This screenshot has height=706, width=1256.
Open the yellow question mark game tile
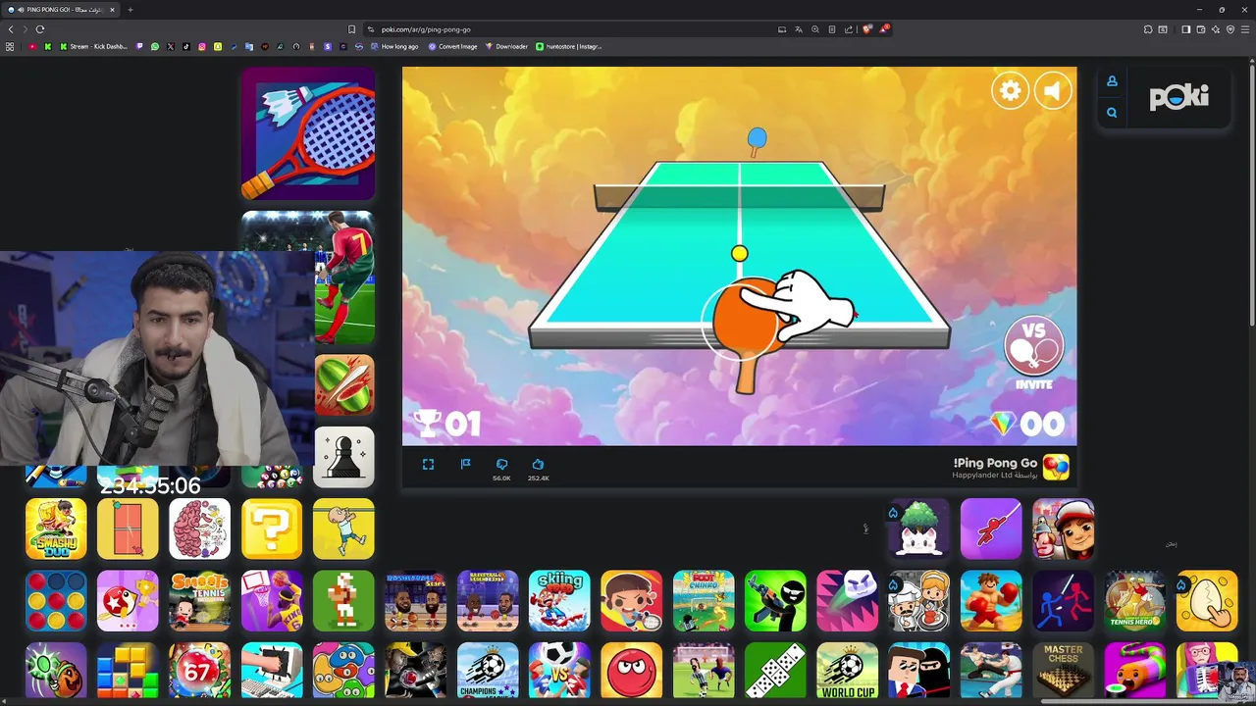point(272,529)
